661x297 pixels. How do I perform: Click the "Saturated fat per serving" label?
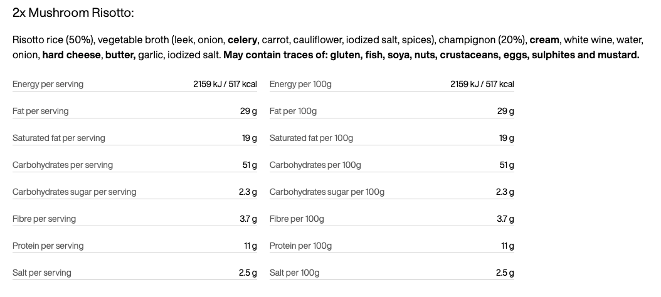tap(59, 138)
